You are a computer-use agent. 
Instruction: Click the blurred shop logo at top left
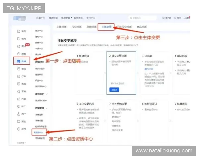click(20, 18)
